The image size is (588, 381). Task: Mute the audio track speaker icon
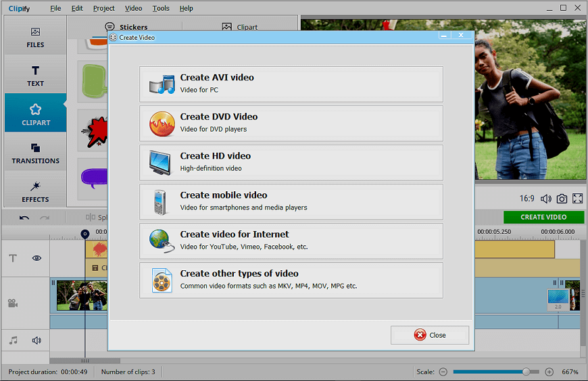36,340
